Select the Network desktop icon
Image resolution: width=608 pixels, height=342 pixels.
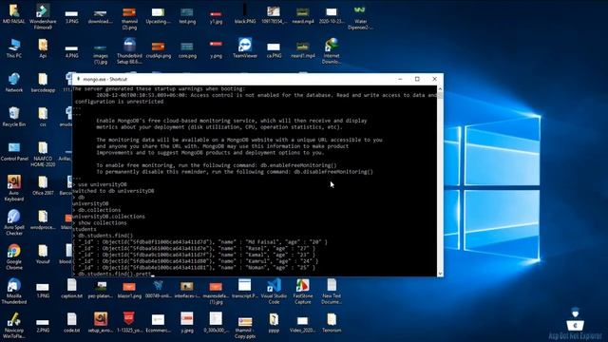pos(14,83)
